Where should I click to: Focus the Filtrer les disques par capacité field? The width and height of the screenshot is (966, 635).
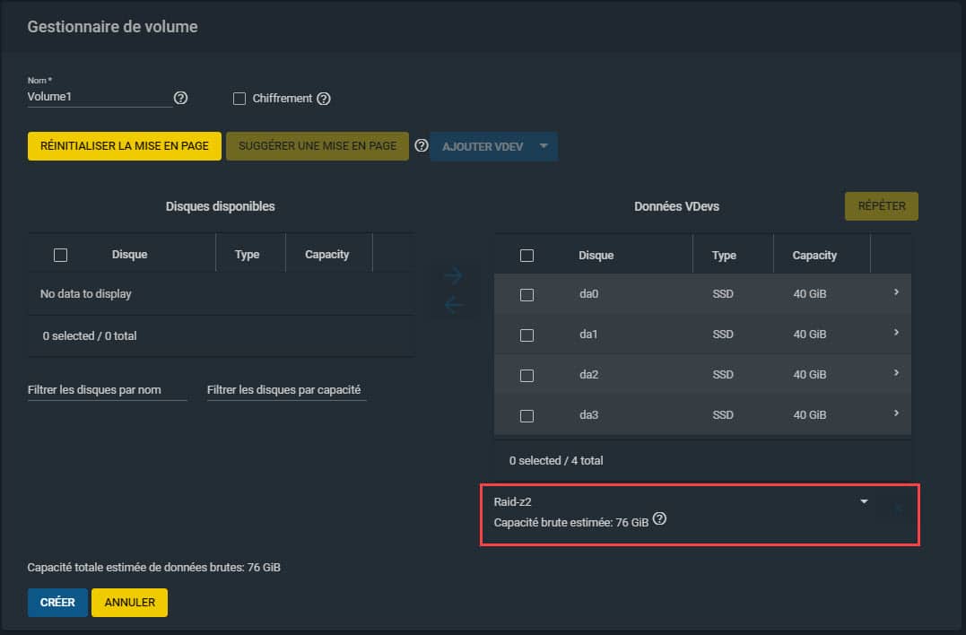286,390
